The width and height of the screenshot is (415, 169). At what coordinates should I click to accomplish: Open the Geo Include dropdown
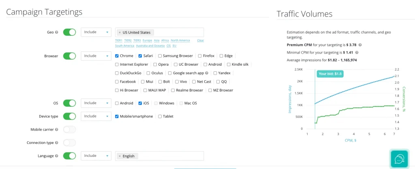[96, 32]
